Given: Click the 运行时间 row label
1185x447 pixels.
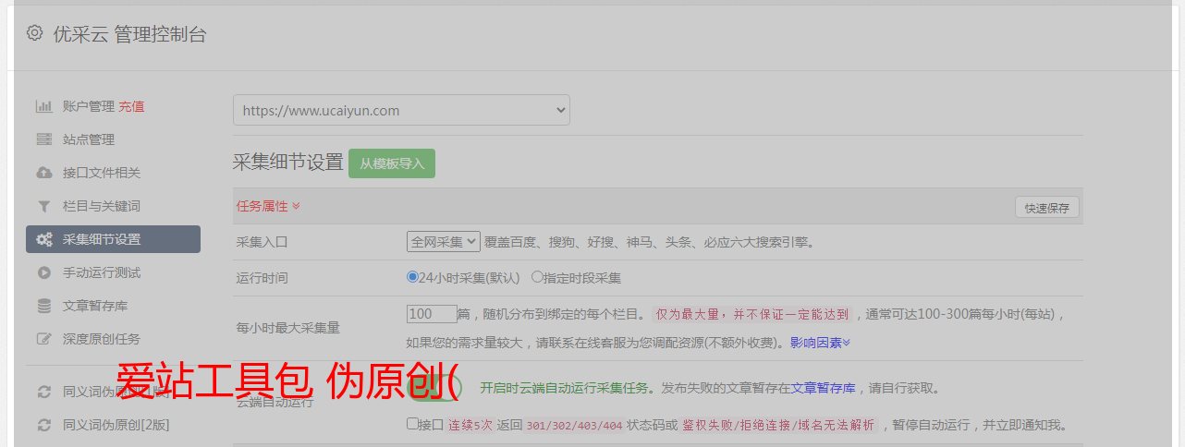Looking at the screenshot, I should [x=263, y=277].
